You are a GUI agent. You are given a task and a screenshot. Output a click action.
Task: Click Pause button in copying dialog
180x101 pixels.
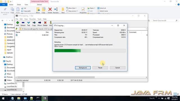click(100, 68)
